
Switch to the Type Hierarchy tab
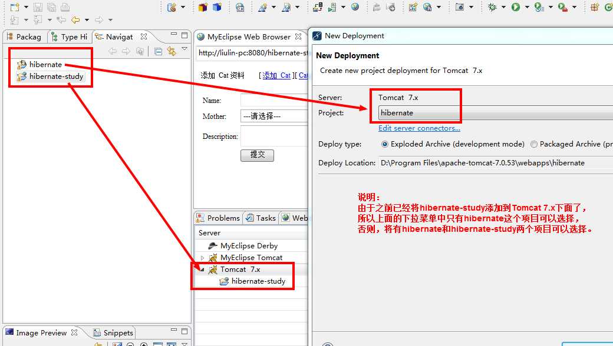point(69,36)
